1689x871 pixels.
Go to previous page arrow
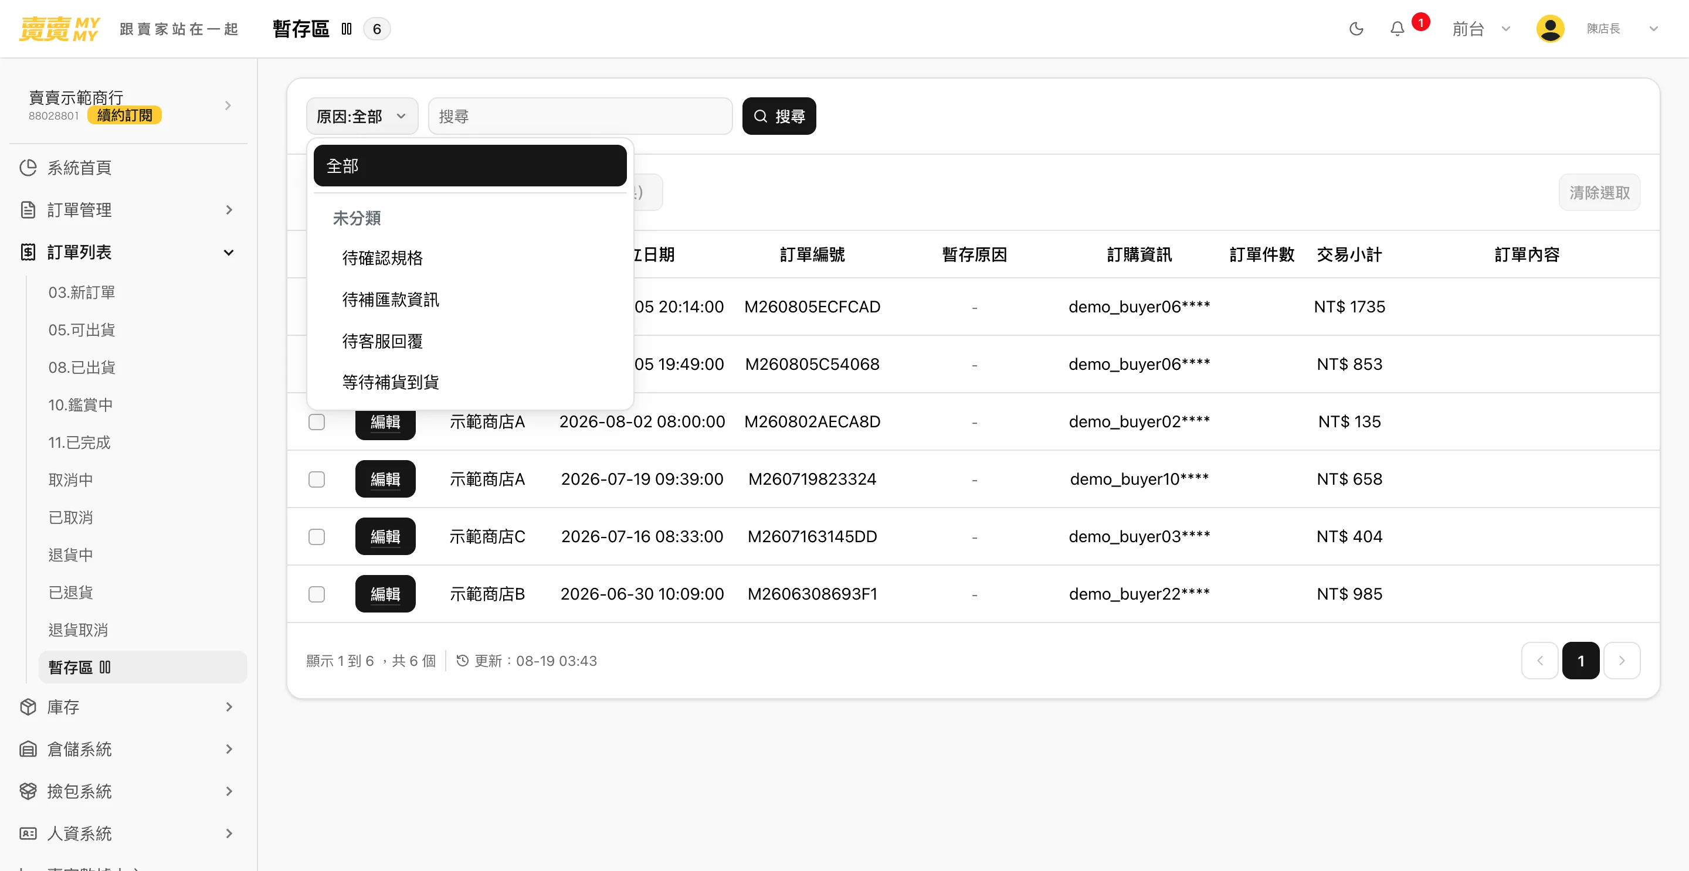(1540, 661)
